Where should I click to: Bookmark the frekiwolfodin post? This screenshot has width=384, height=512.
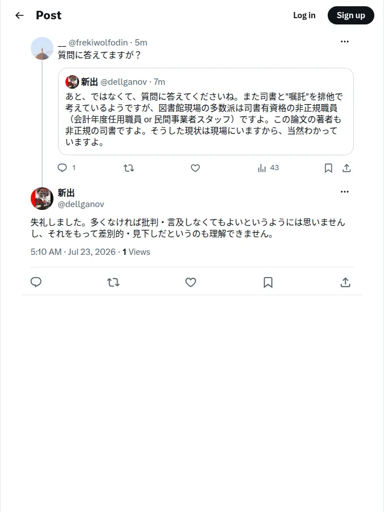pos(328,168)
